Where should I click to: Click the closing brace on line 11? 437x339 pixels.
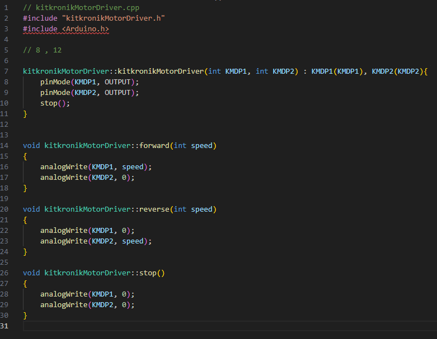click(25, 114)
